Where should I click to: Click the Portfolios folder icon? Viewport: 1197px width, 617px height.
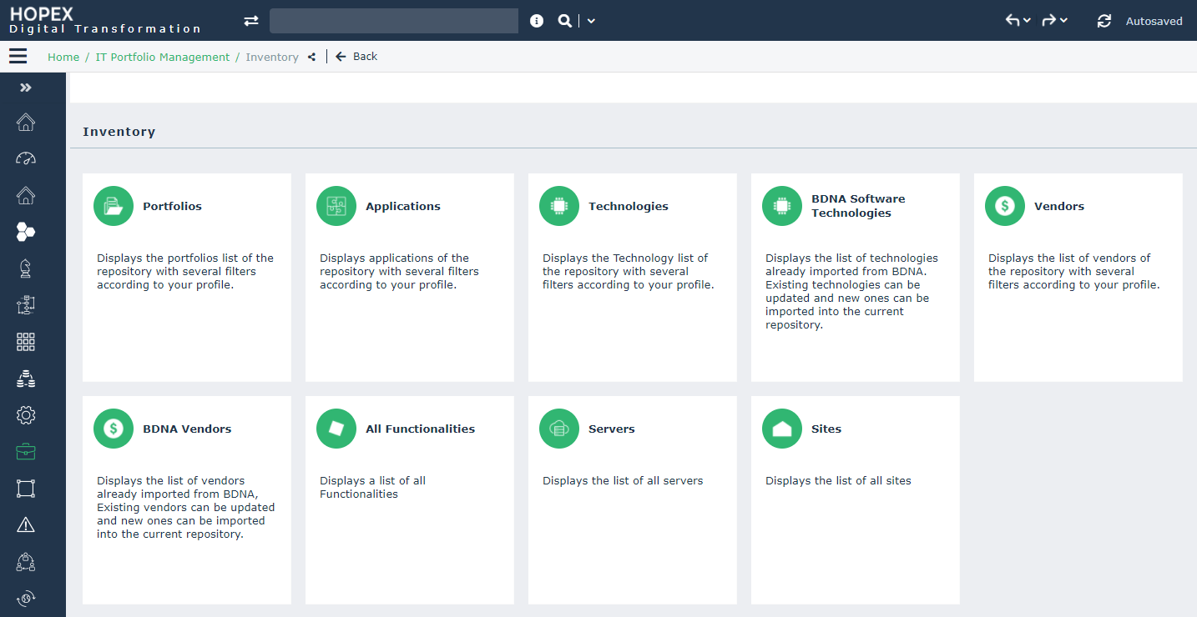[114, 206]
